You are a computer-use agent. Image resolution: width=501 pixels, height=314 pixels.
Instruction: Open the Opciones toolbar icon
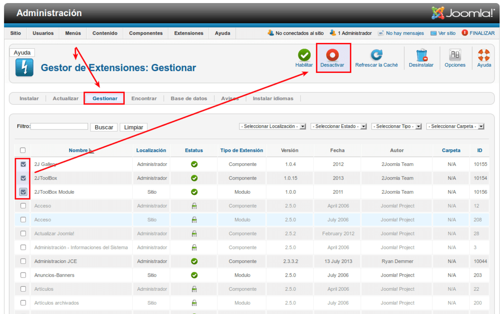455,55
